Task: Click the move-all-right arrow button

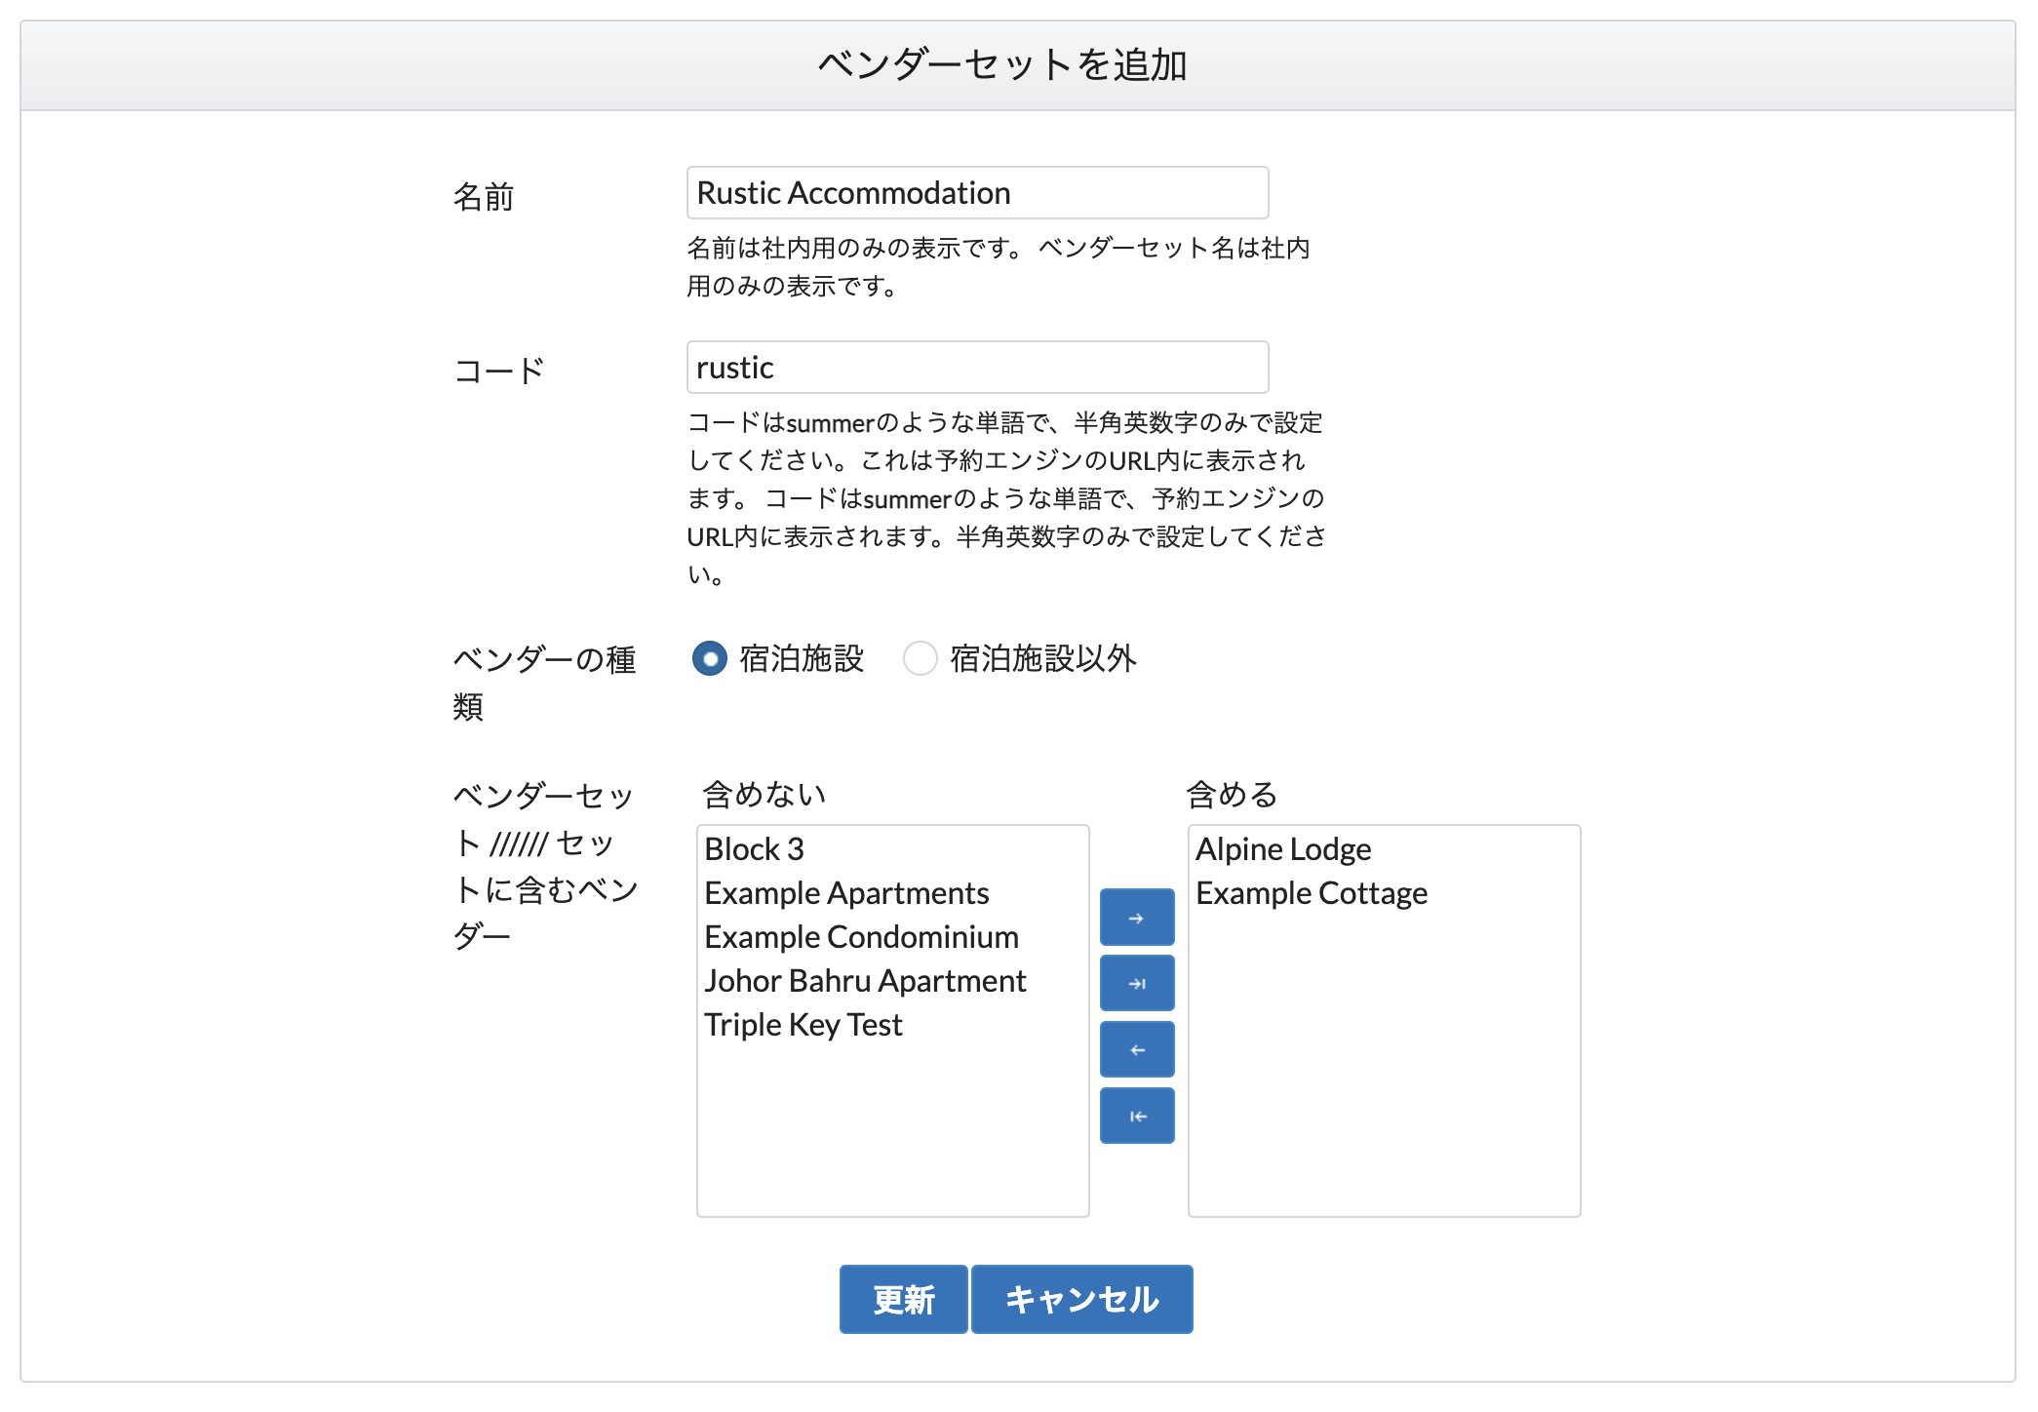Action: pyautogui.click(x=1136, y=983)
